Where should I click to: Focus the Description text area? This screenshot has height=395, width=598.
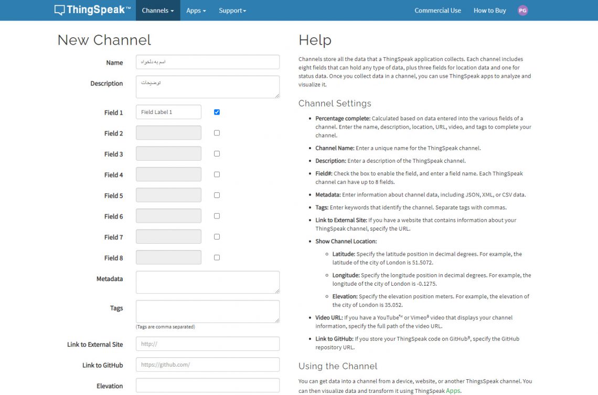pos(207,87)
